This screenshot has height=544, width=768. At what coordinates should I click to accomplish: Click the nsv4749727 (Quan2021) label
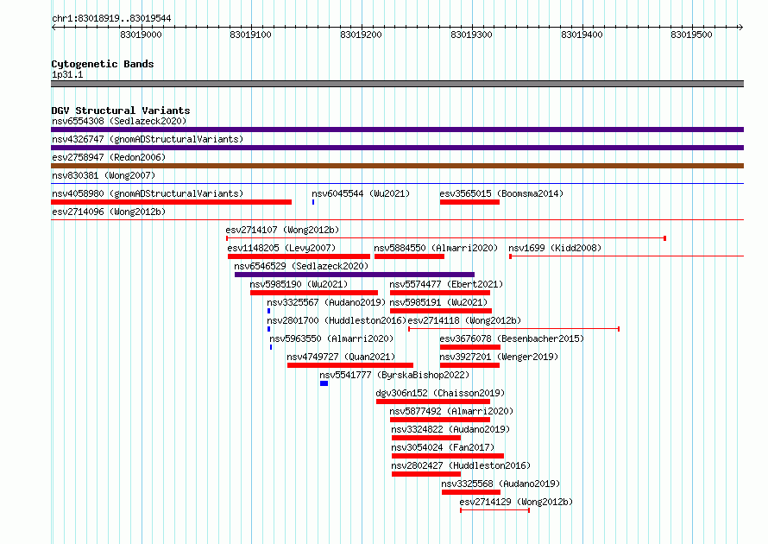point(341,357)
